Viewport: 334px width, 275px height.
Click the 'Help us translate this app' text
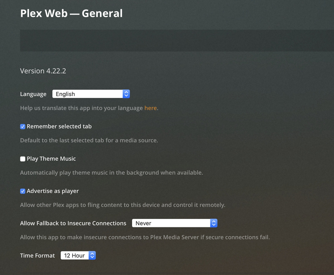point(81,108)
